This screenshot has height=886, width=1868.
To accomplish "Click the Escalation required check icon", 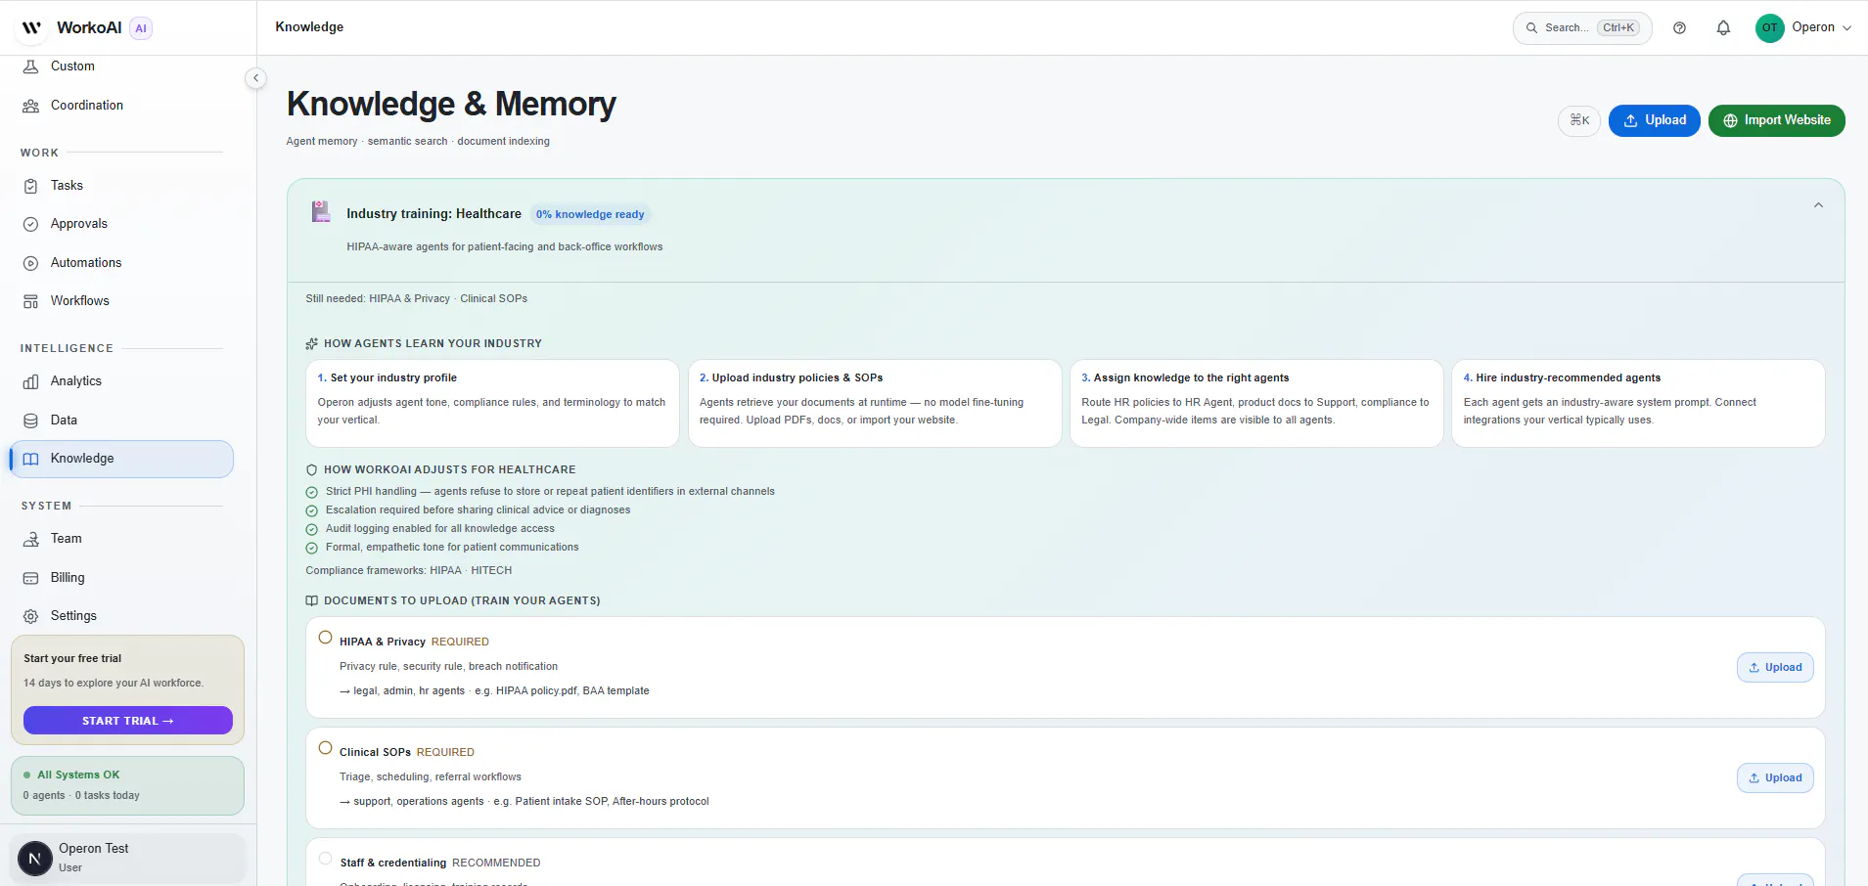I will [311, 511].
